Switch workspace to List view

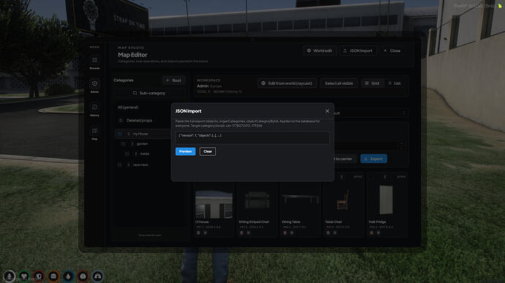pos(394,83)
